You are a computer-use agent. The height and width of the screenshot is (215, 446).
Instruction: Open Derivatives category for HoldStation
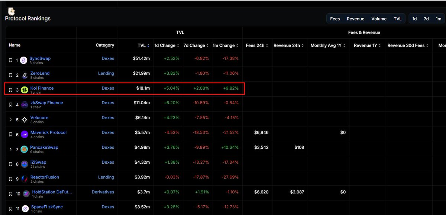103,192
